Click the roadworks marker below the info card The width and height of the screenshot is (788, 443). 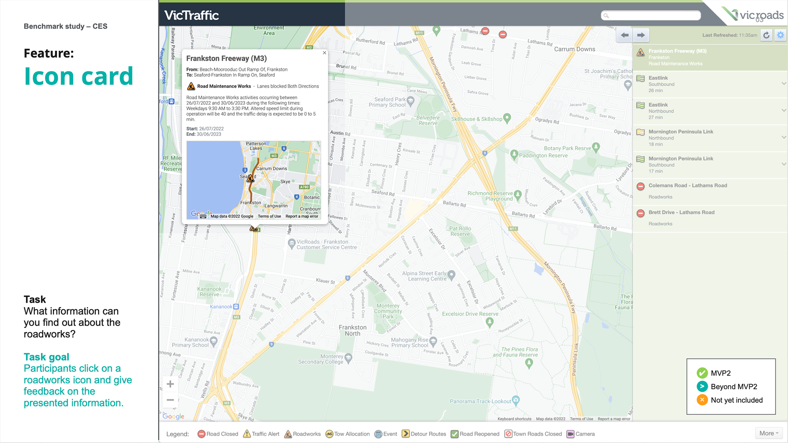pyautogui.click(x=254, y=228)
